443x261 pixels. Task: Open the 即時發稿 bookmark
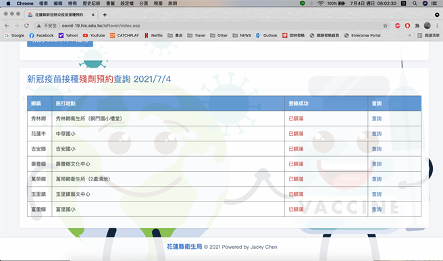tap(294, 35)
